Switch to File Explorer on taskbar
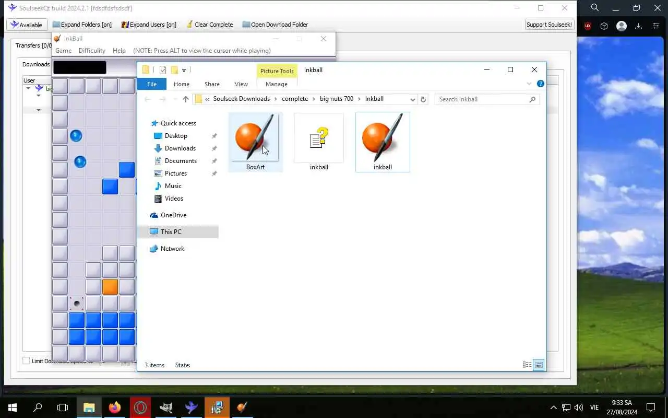 (89, 408)
